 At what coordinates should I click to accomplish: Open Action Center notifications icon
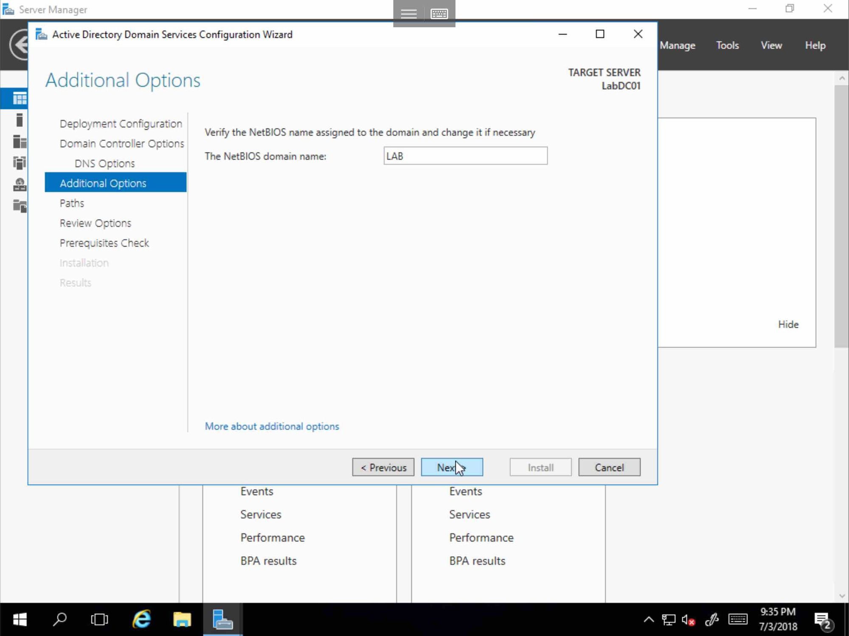coord(824,621)
